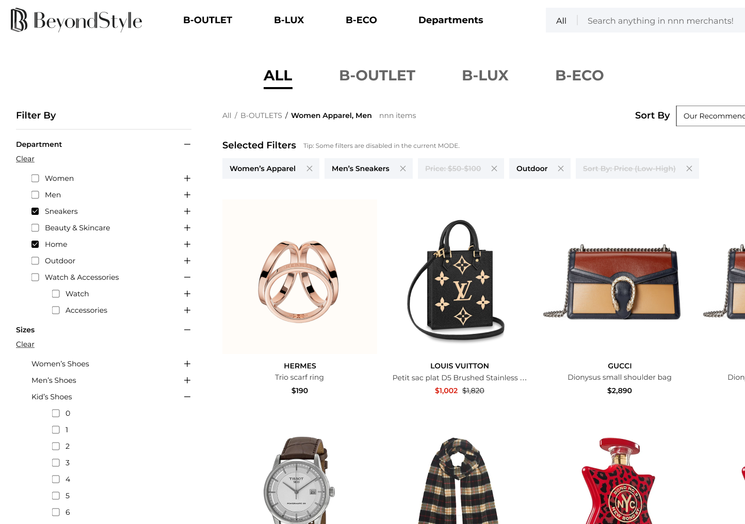Expand the Men's Shoes sizes list
This screenshot has height=524, width=745.
pyautogui.click(x=187, y=380)
